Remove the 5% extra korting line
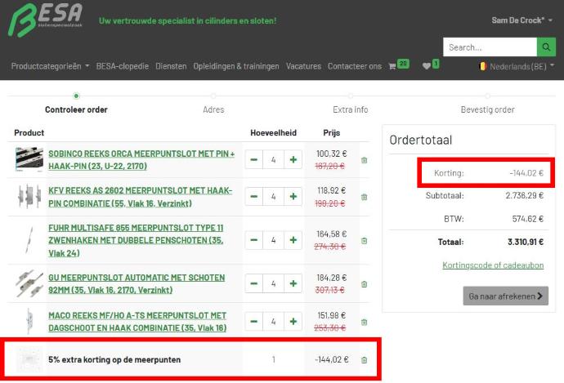 point(364,359)
